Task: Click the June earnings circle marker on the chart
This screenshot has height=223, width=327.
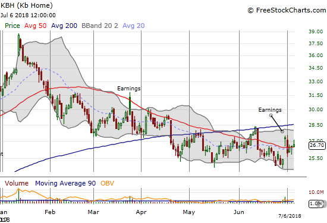Action: point(282,131)
